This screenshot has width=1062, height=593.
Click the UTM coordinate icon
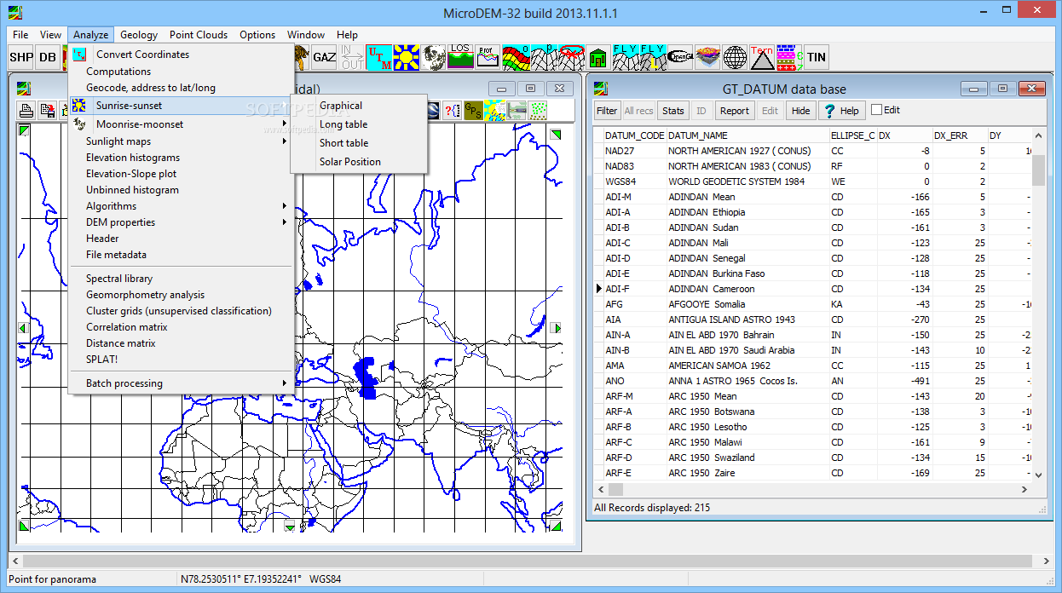click(x=378, y=57)
